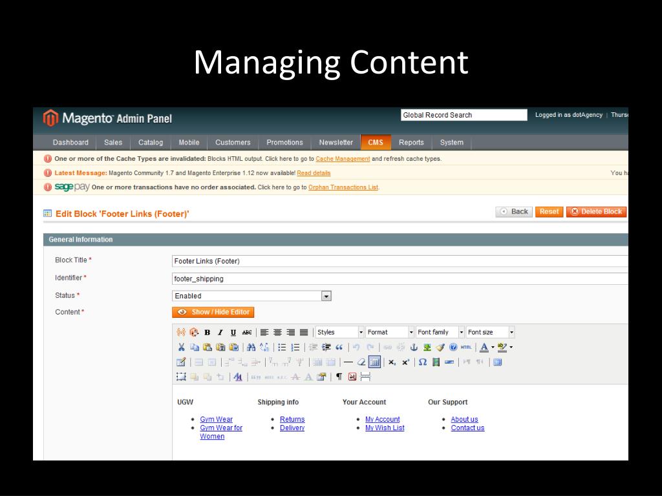Screen dimensions: 662x496
Task: Click the Insert Variable icon in editor
Action: (181, 333)
